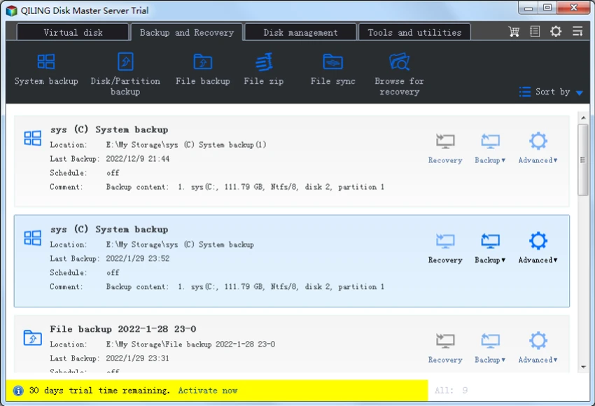Viewport: 595px width, 406px height.
Task: Switch to Virtual disk tab
Action: tap(73, 32)
